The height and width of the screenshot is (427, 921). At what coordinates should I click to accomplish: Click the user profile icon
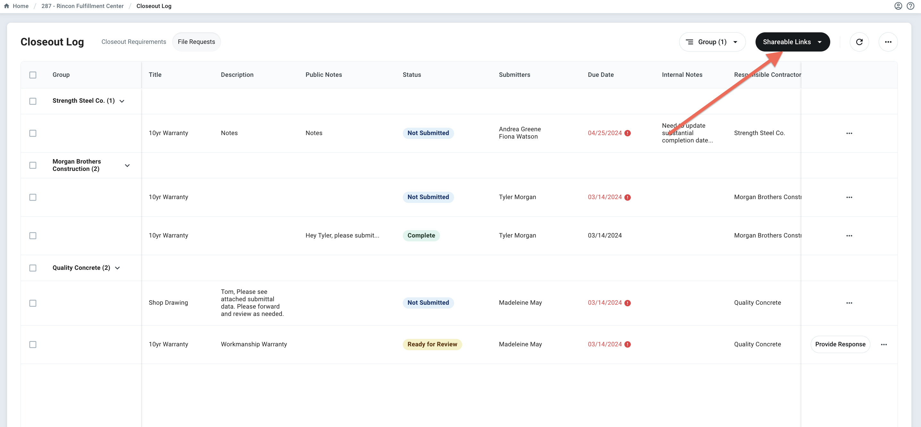(x=898, y=6)
